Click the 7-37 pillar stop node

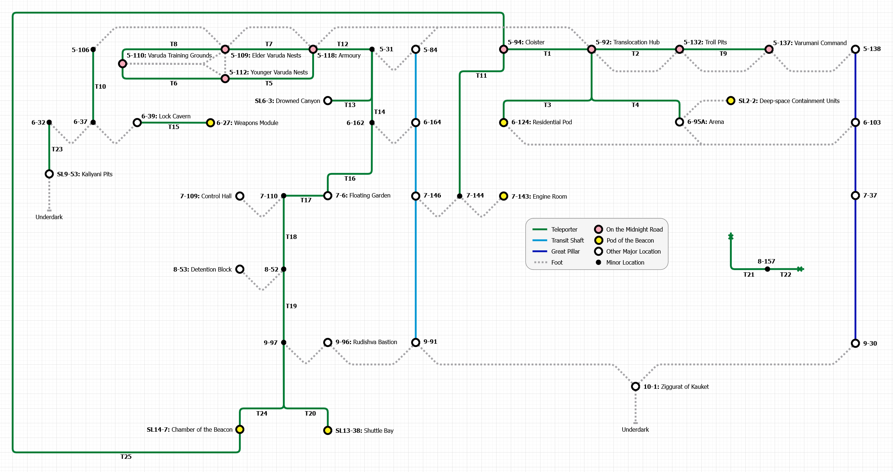[x=855, y=196]
